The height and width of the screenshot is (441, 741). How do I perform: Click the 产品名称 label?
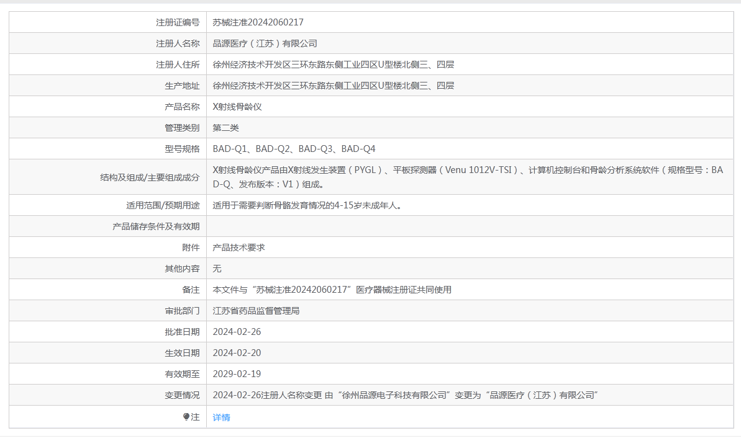(182, 107)
